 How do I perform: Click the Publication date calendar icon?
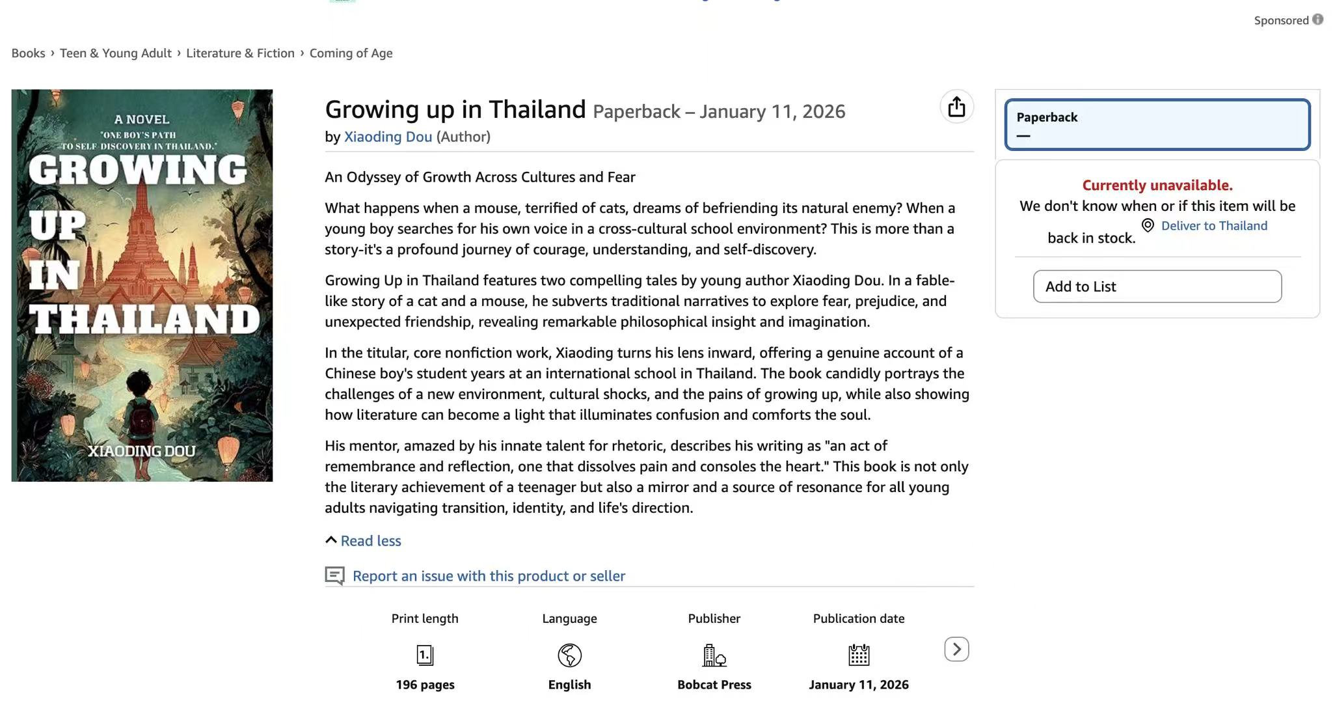click(x=858, y=655)
